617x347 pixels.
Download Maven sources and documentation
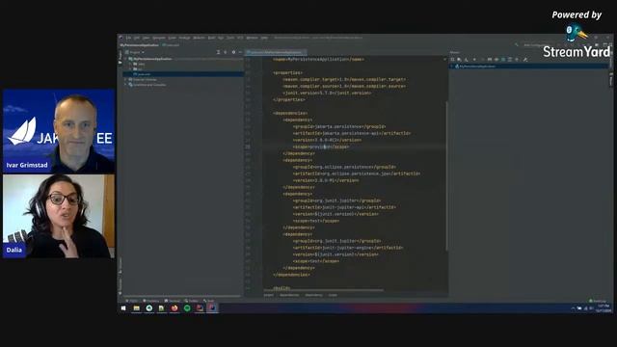click(x=467, y=60)
